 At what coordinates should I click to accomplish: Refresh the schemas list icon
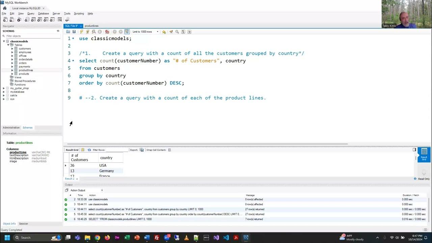click(x=58, y=31)
